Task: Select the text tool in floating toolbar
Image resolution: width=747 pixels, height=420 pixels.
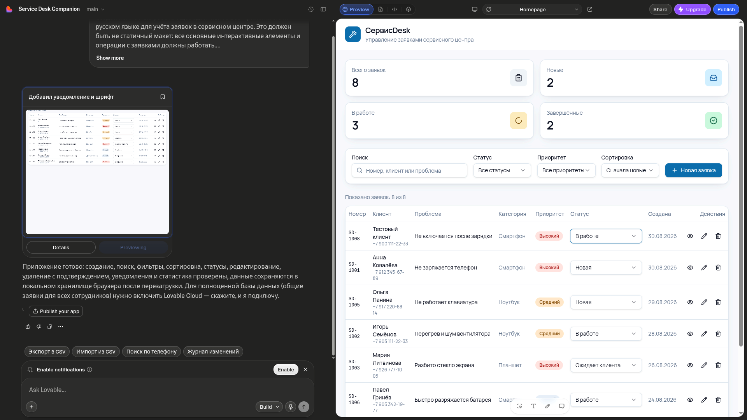Action: tap(533, 406)
